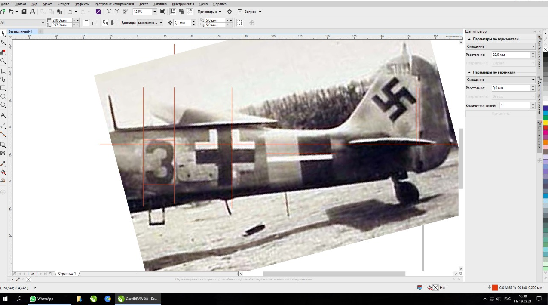Screen dimensions: 548x305
Task: Open the Эффекты menu
Action: point(82,4)
